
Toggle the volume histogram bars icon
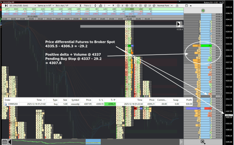pos(100,6)
